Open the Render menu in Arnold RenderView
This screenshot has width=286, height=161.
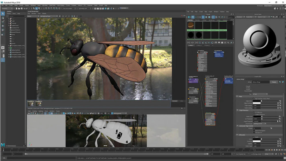tap(44, 14)
